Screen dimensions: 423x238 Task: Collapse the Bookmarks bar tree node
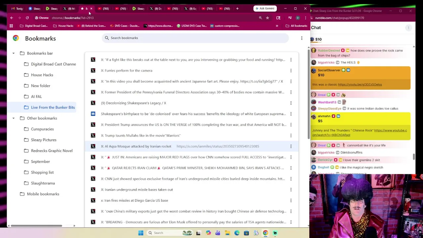click(14, 53)
